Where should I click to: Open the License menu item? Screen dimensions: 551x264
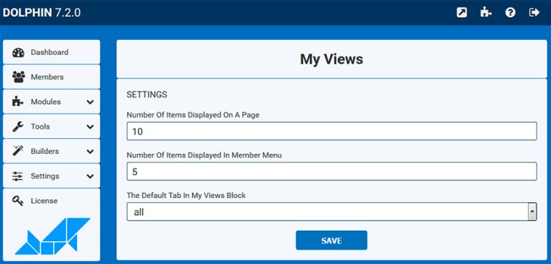coord(51,201)
